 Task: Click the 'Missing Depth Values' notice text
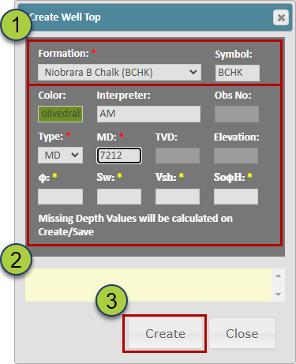[x=136, y=225]
